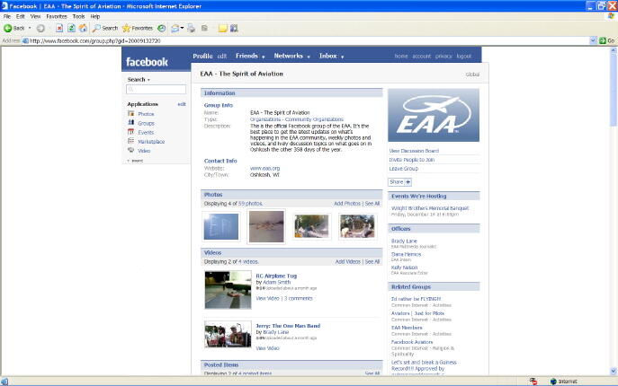Screen dimensions: 618x386
Task: Click the IE Back arrow button
Action: click(x=7, y=29)
